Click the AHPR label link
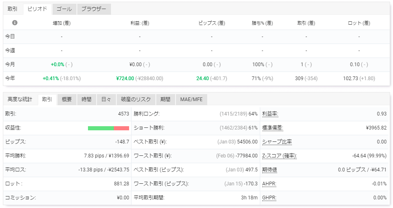The image size is (393, 208). tap(269, 184)
